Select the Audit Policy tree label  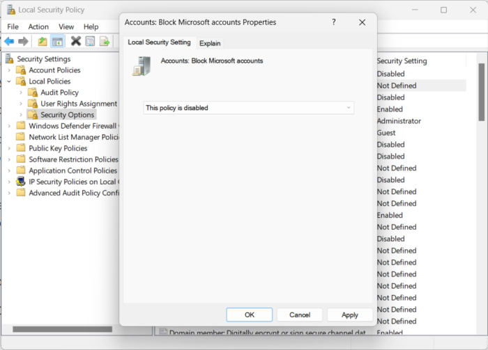59,93
